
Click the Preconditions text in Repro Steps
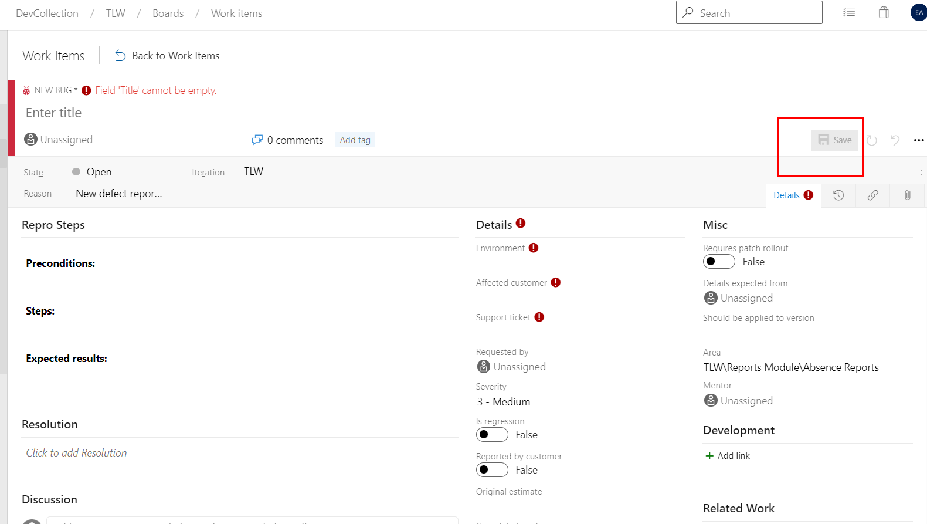coord(60,263)
